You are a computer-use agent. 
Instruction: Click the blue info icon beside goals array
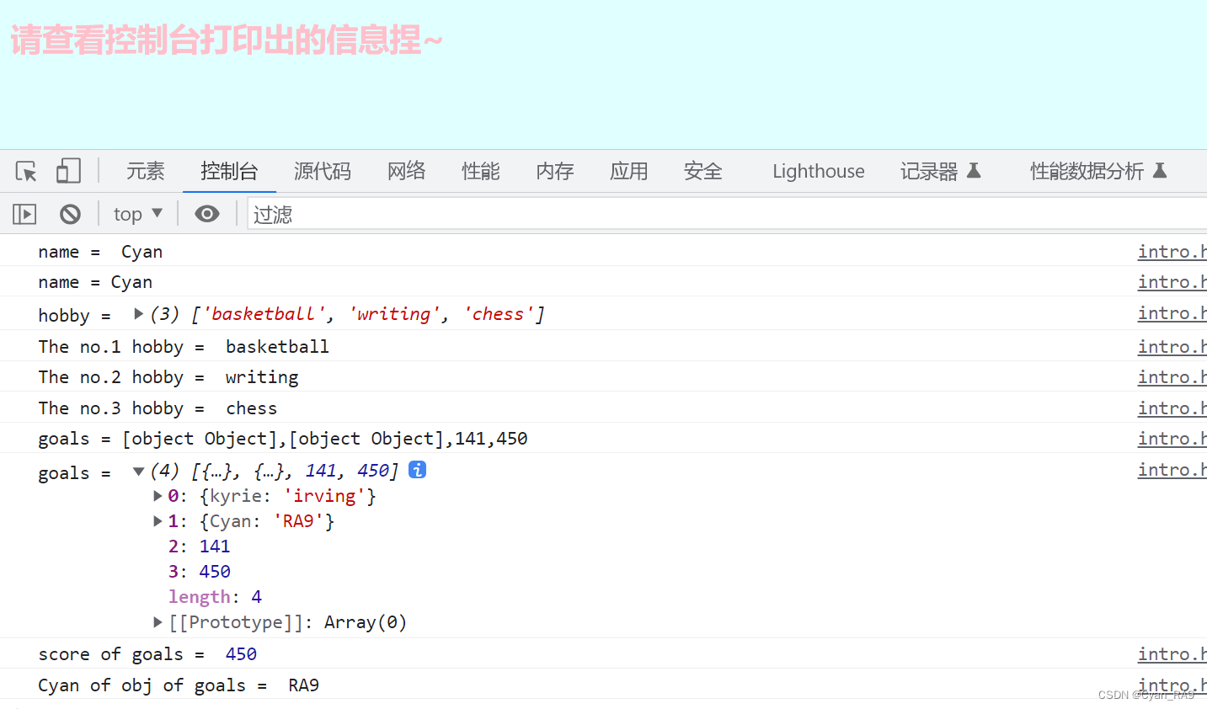tap(417, 470)
